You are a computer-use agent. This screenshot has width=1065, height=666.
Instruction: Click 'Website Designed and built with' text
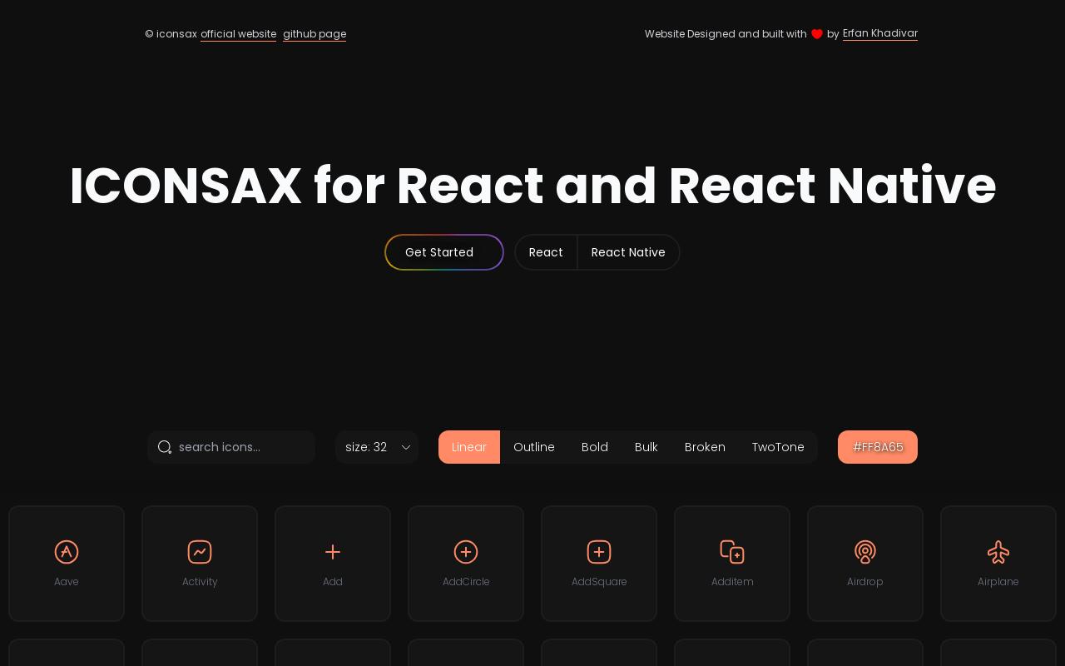pyautogui.click(x=726, y=34)
